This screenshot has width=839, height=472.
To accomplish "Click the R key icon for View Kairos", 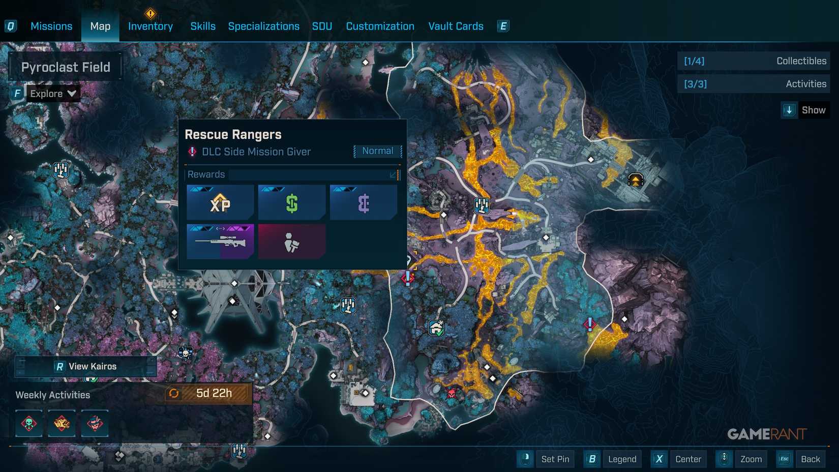I will [59, 367].
